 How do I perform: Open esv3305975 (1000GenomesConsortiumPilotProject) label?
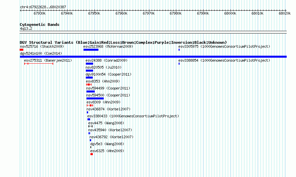pyautogui.click(x=224, y=46)
